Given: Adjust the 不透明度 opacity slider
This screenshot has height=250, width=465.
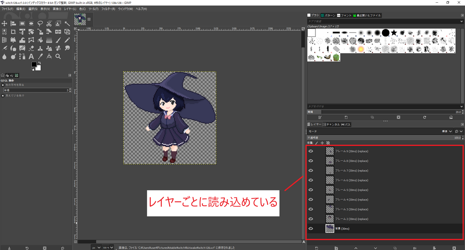Looking at the screenshot, I should coord(385,138).
